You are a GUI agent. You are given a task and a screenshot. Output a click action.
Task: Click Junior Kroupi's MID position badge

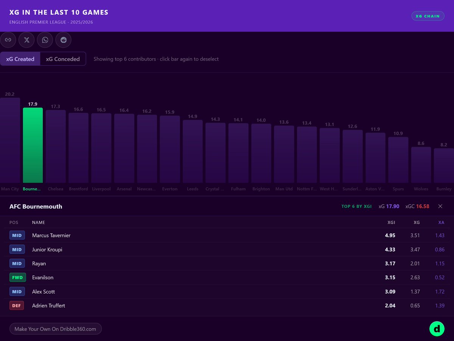click(x=17, y=249)
